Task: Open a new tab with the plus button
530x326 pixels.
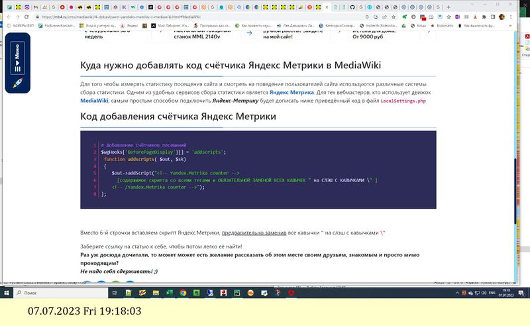Action: click(x=449, y=7)
